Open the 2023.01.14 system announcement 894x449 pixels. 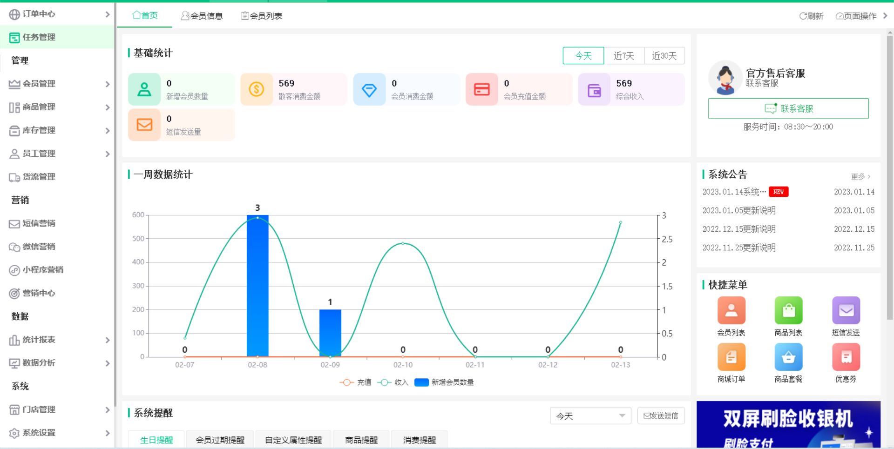pos(733,191)
